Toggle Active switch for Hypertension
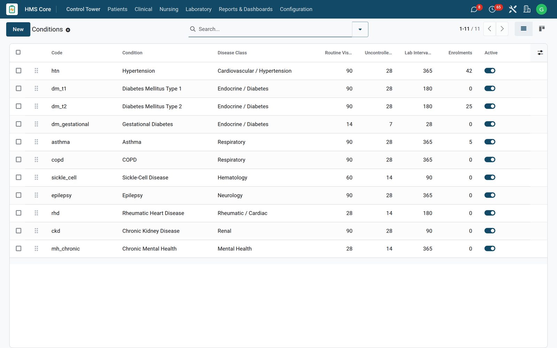Screen dimensions: 557x348 490,71
